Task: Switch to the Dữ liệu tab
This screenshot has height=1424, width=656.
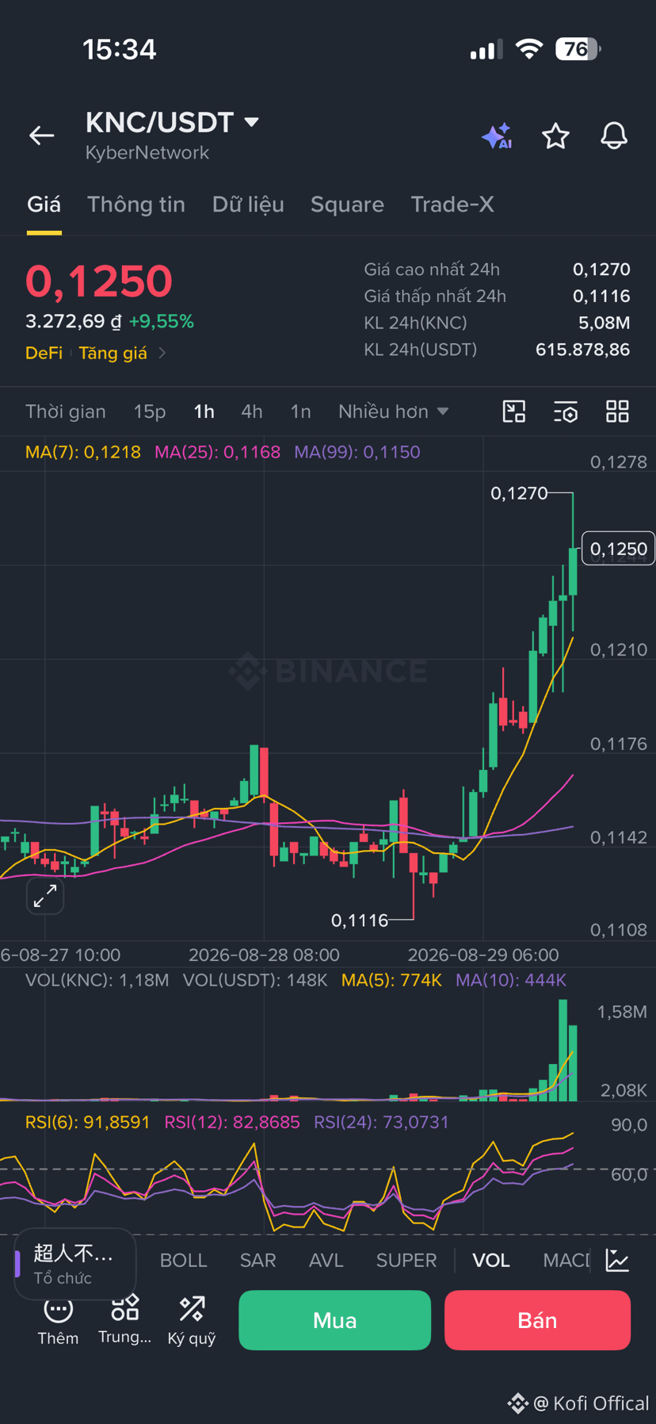Action: click(248, 205)
